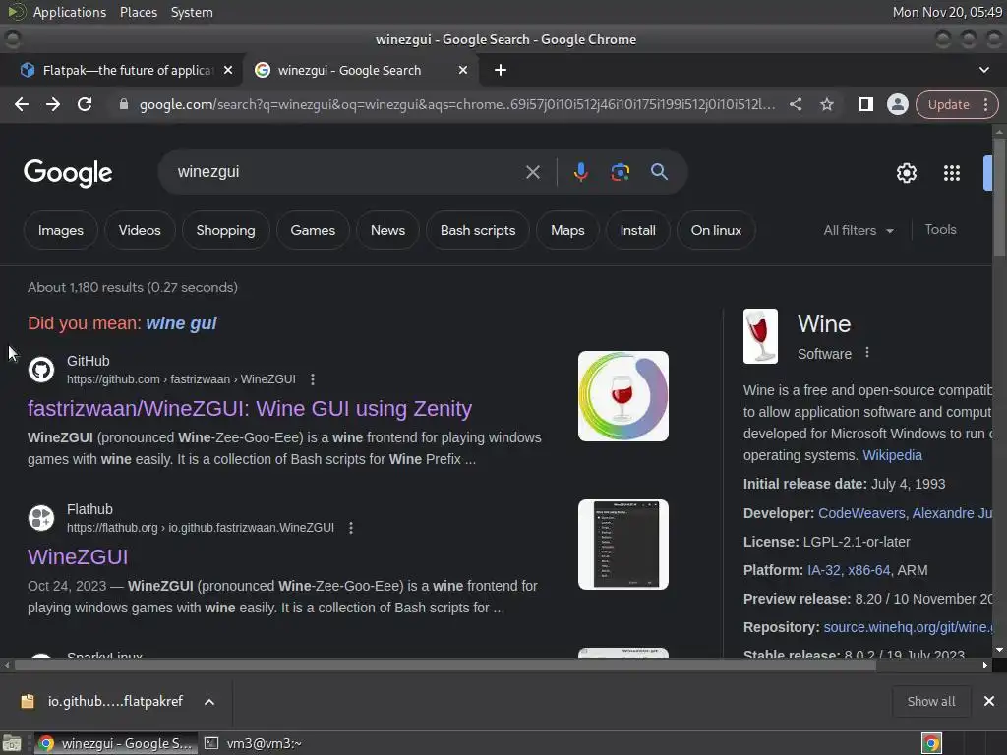Click Wine logo thumbnail

tap(760, 336)
